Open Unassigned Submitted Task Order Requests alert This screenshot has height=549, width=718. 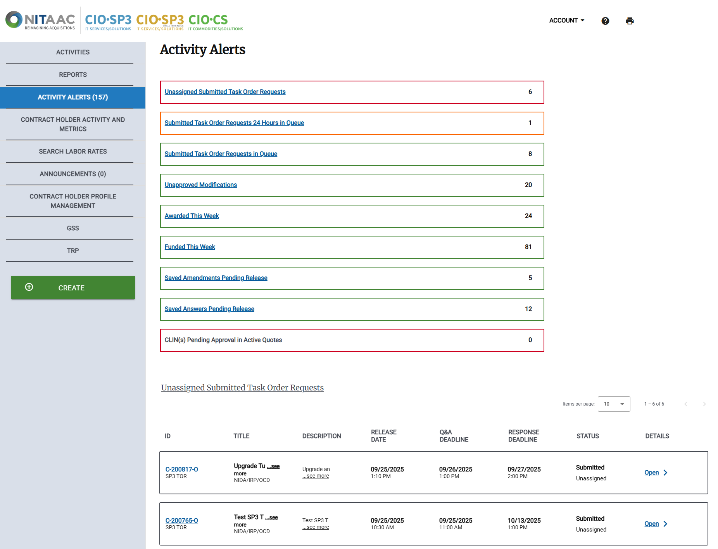point(225,91)
